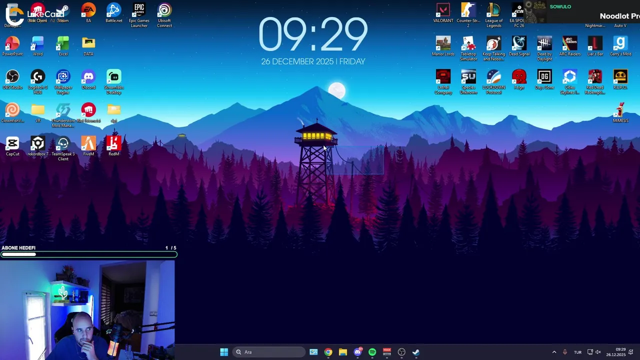Screen dimensions: 640x360
Task: Open Spotify from the taskbar
Action: 372,352
